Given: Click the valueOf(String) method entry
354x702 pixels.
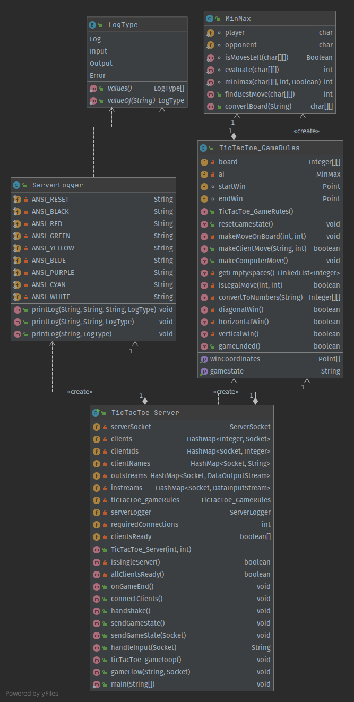Looking at the screenshot, I should click(131, 100).
